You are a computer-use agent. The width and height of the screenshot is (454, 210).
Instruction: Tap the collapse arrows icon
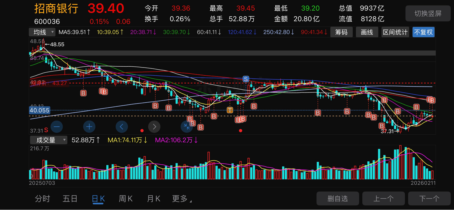click(187, 127)
